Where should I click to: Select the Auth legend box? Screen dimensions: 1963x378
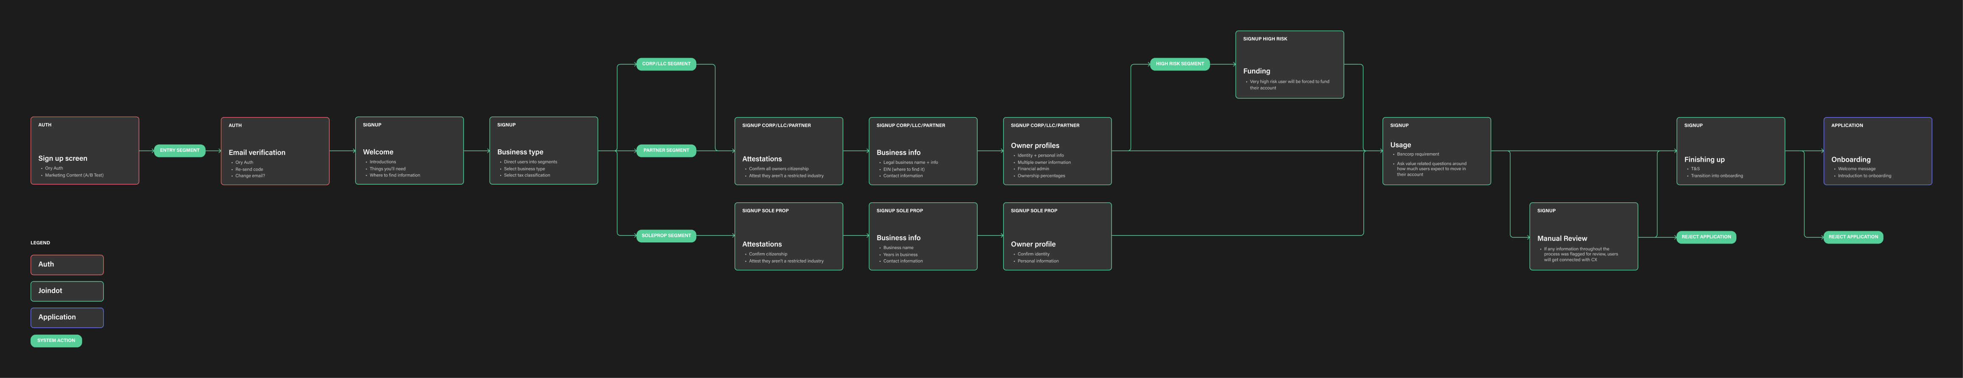click(x=67, y=264)
